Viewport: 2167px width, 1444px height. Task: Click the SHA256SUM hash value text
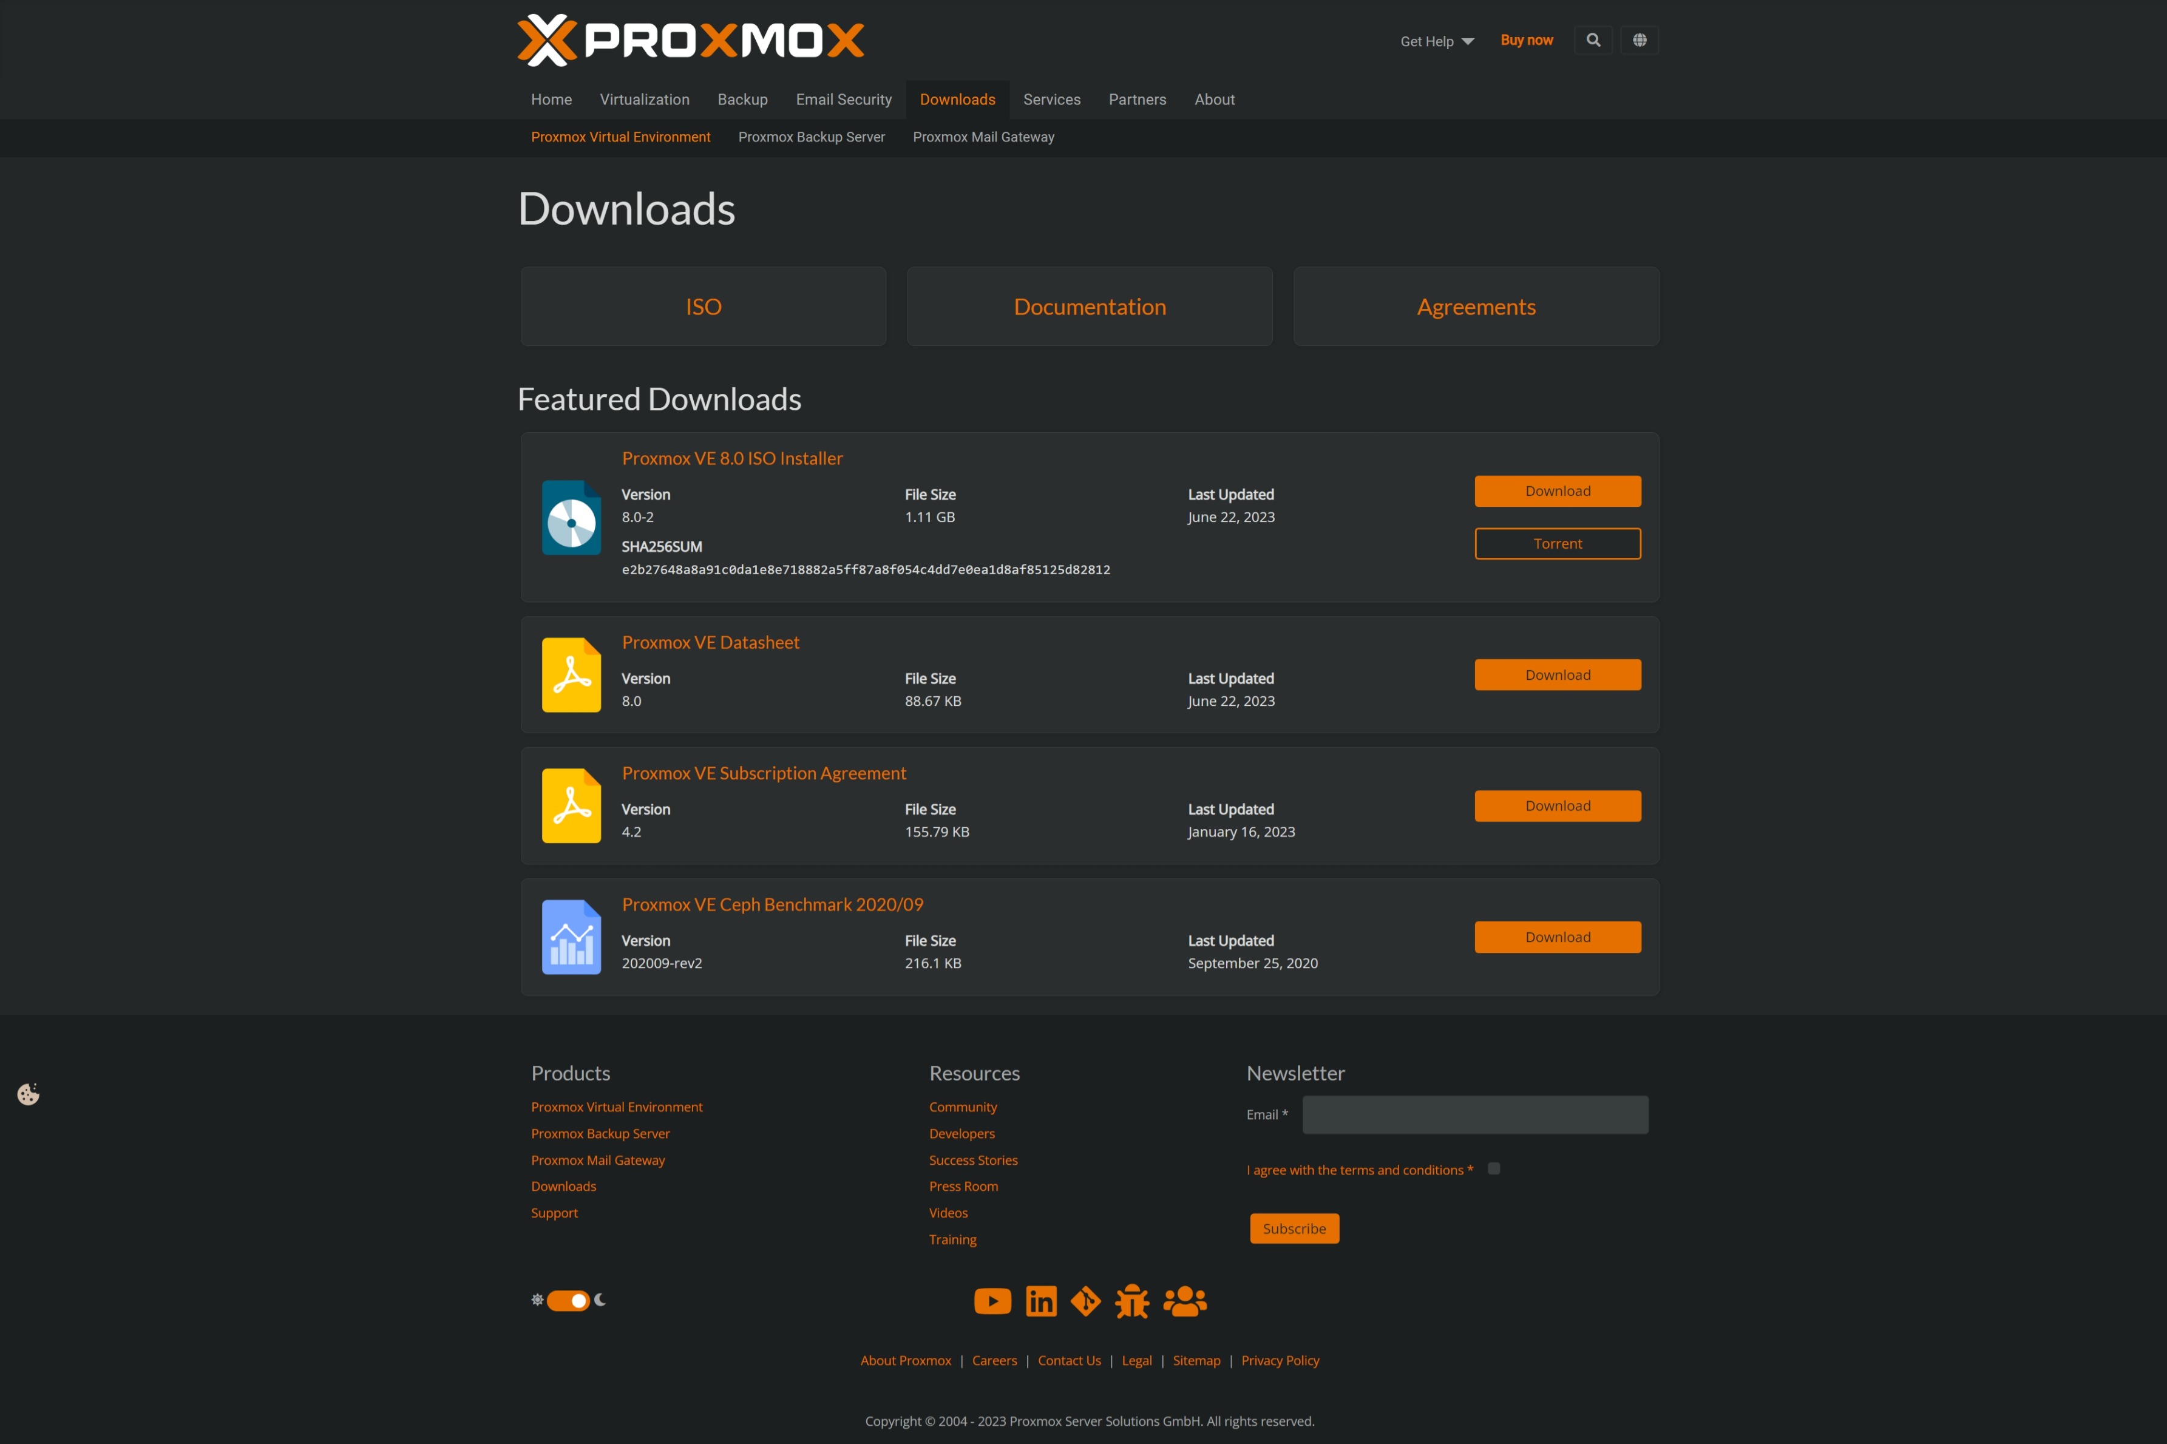tap(866, 570)
